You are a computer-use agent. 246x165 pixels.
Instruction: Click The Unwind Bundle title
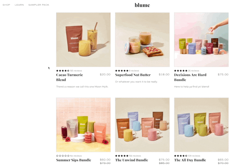[x=132, y=160]
